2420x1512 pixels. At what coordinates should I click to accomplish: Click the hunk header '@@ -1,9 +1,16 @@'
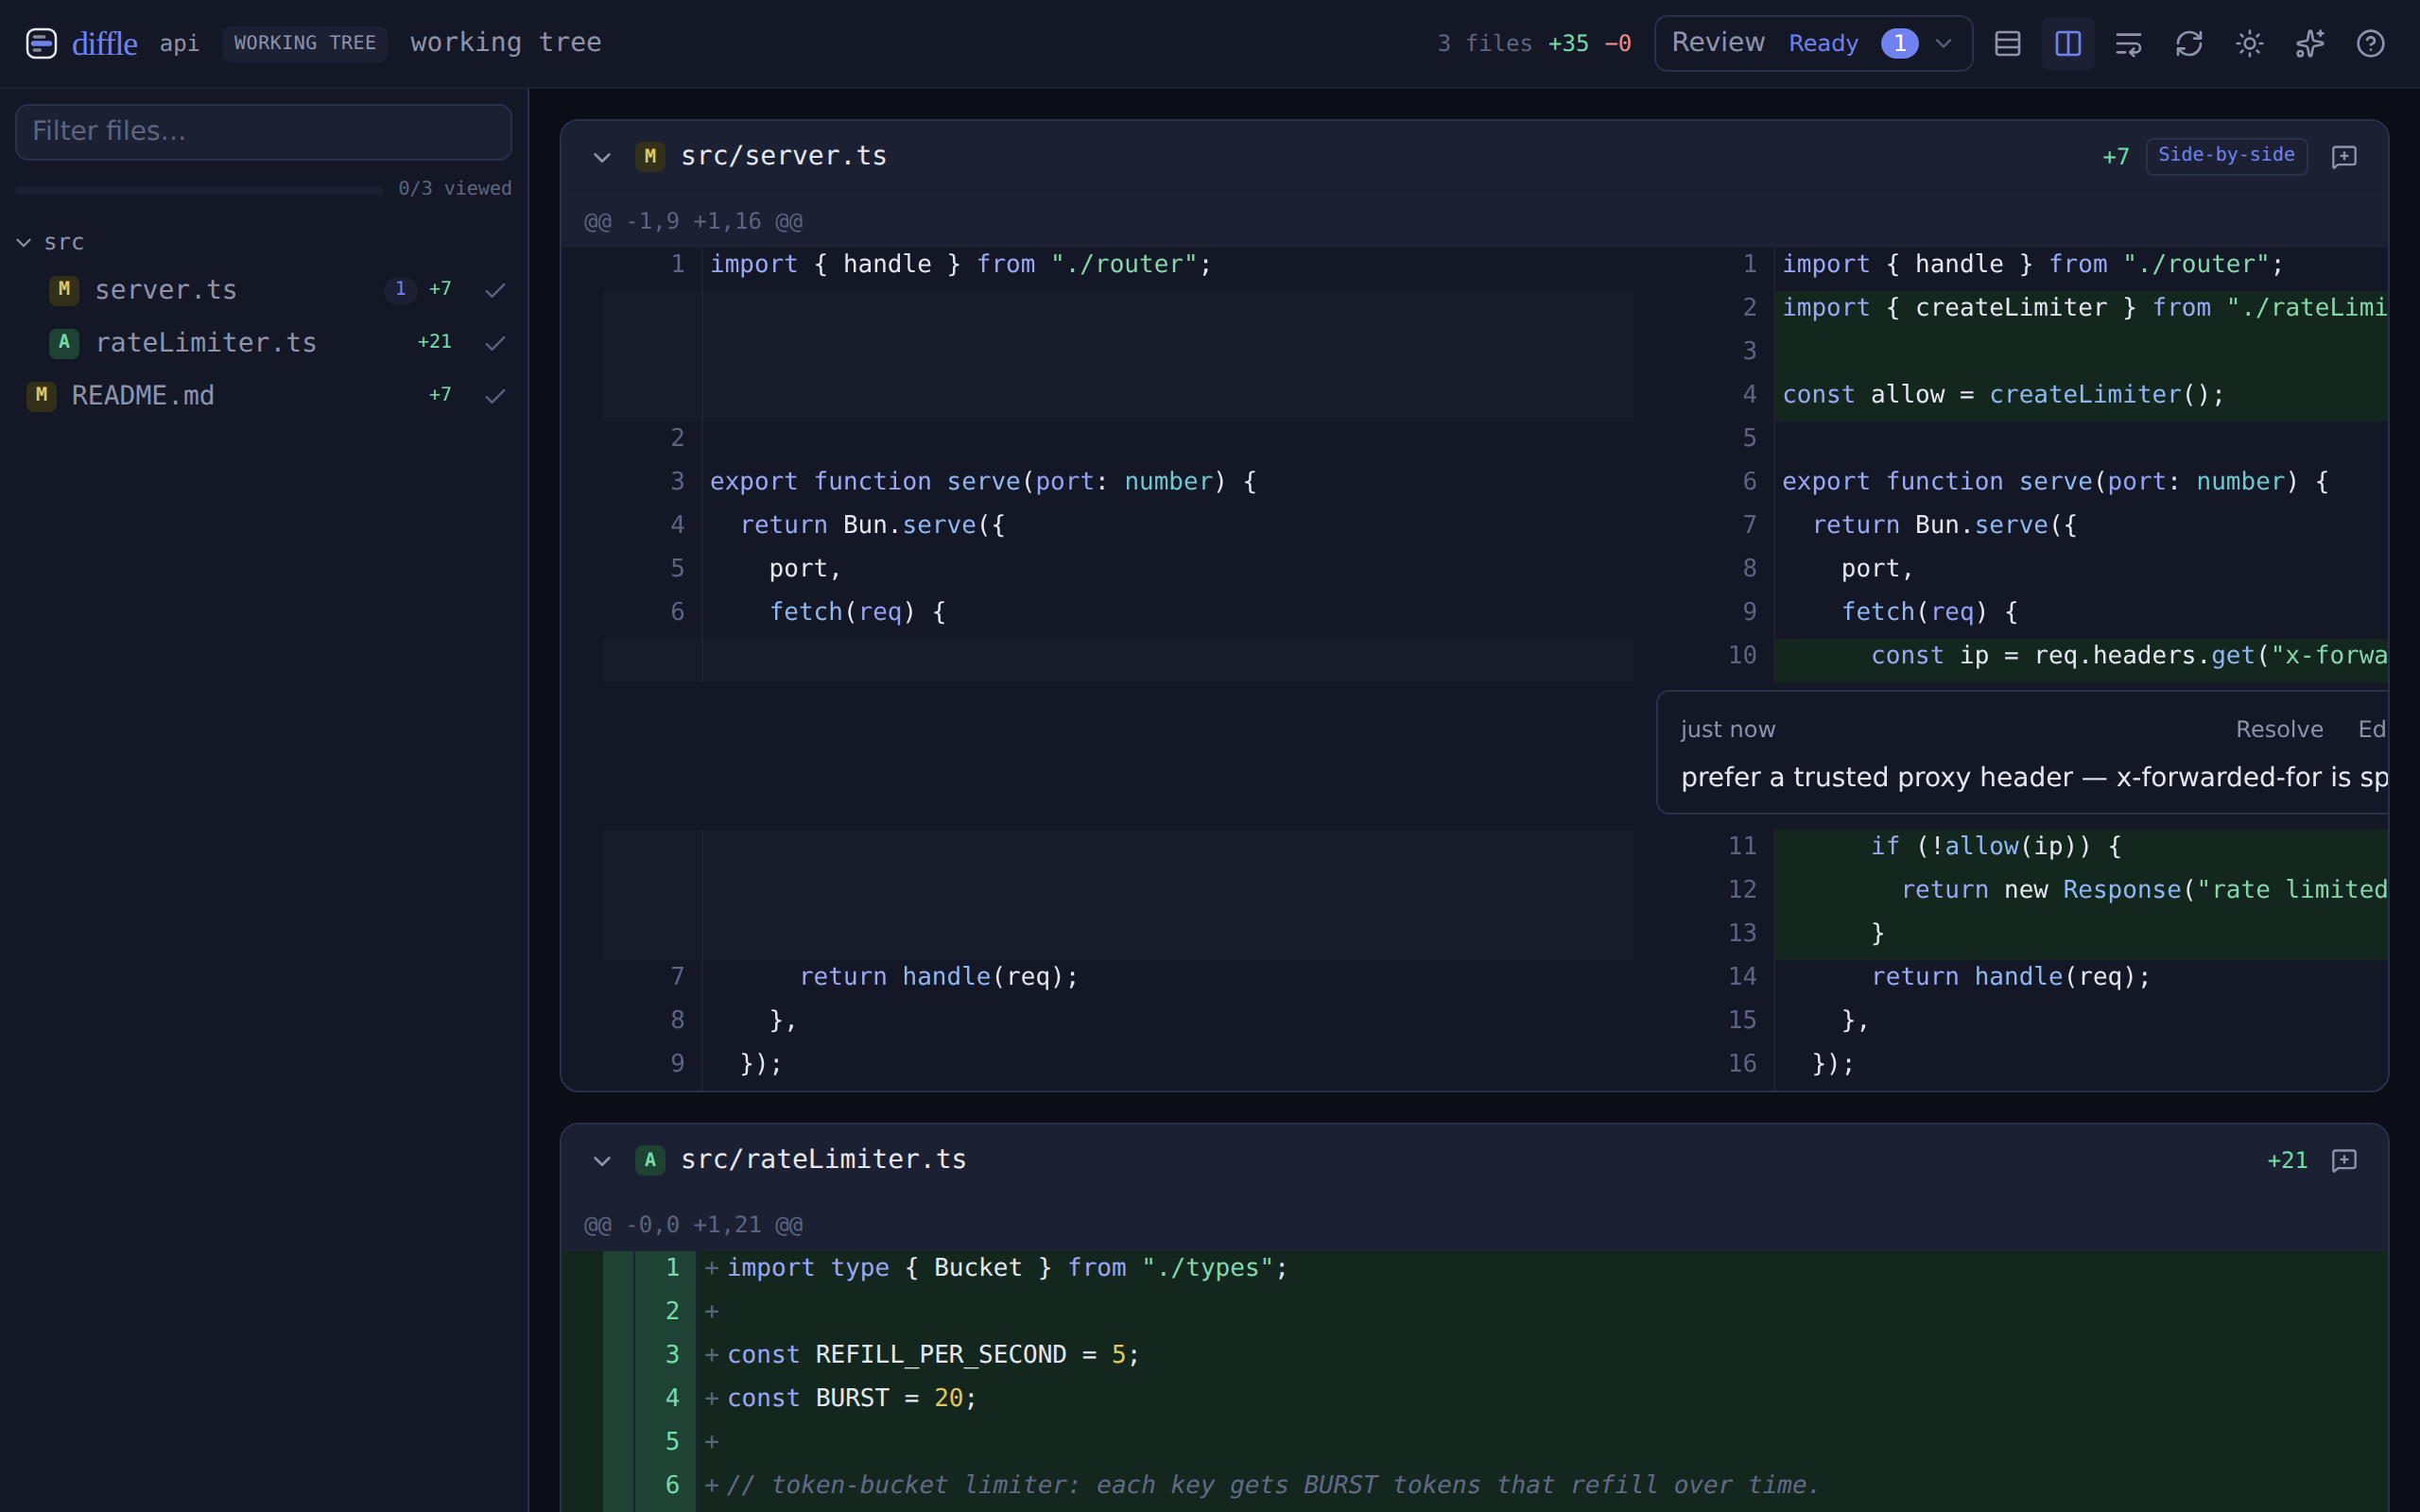693,221
